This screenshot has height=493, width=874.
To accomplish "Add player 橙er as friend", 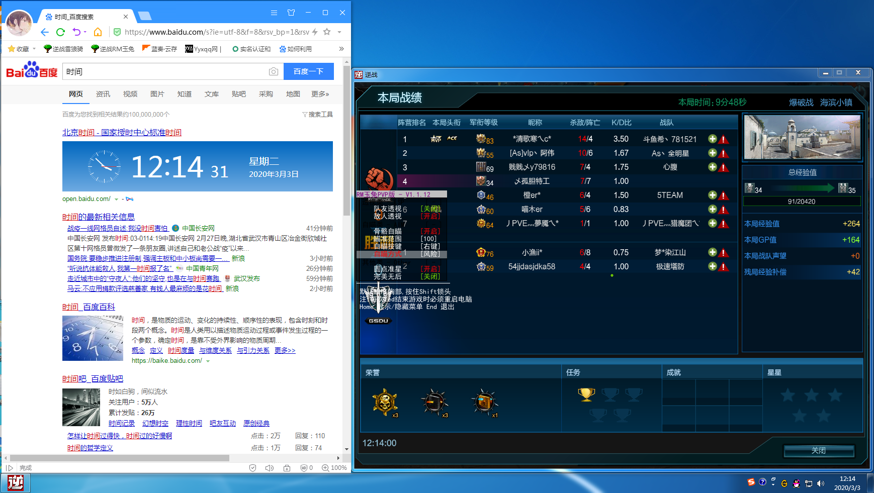I will coord(713,195).
